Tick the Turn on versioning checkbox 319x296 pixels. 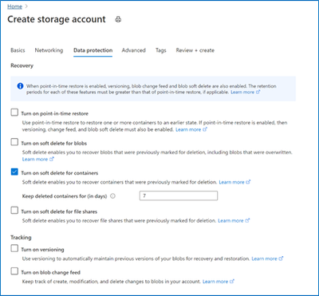(x=14, y=249)
